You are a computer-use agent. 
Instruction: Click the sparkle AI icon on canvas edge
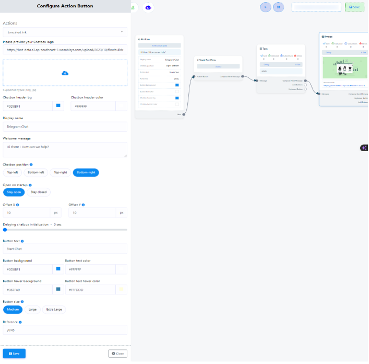tap(364, 148)
